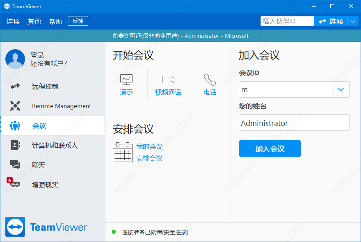Open the 帮助 menu
The image size is (361, 242).
56,21
